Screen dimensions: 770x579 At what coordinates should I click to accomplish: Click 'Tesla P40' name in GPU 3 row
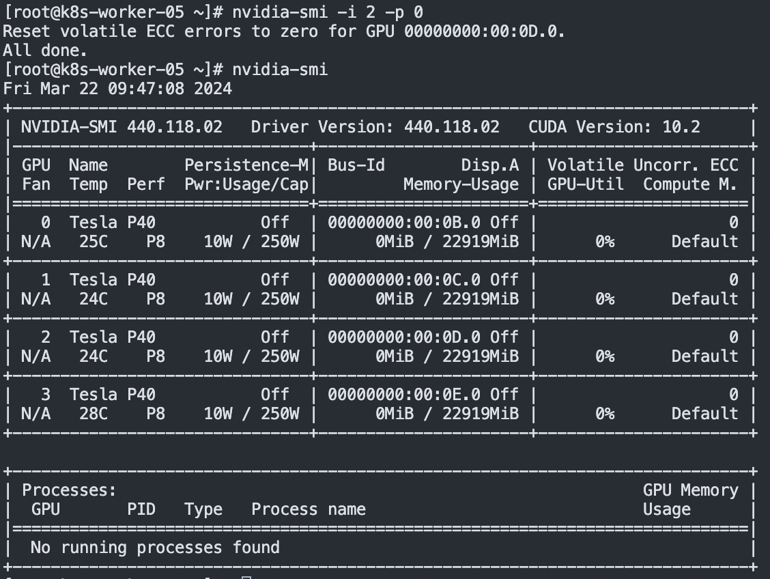point(113,395)
